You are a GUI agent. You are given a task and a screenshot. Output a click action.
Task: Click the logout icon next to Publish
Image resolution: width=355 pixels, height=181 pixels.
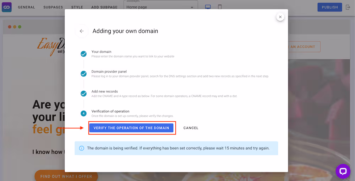(x=348, y=7)
